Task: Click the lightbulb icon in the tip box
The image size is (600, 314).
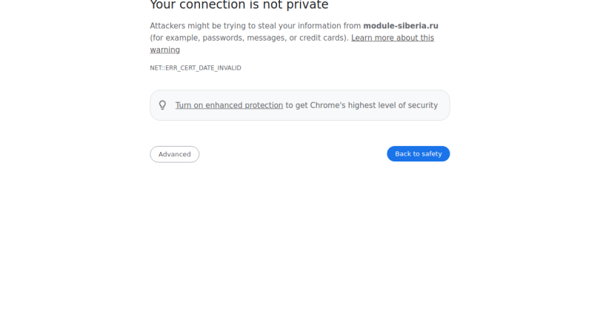Action: pyautogui.click(x=163, y=105)
